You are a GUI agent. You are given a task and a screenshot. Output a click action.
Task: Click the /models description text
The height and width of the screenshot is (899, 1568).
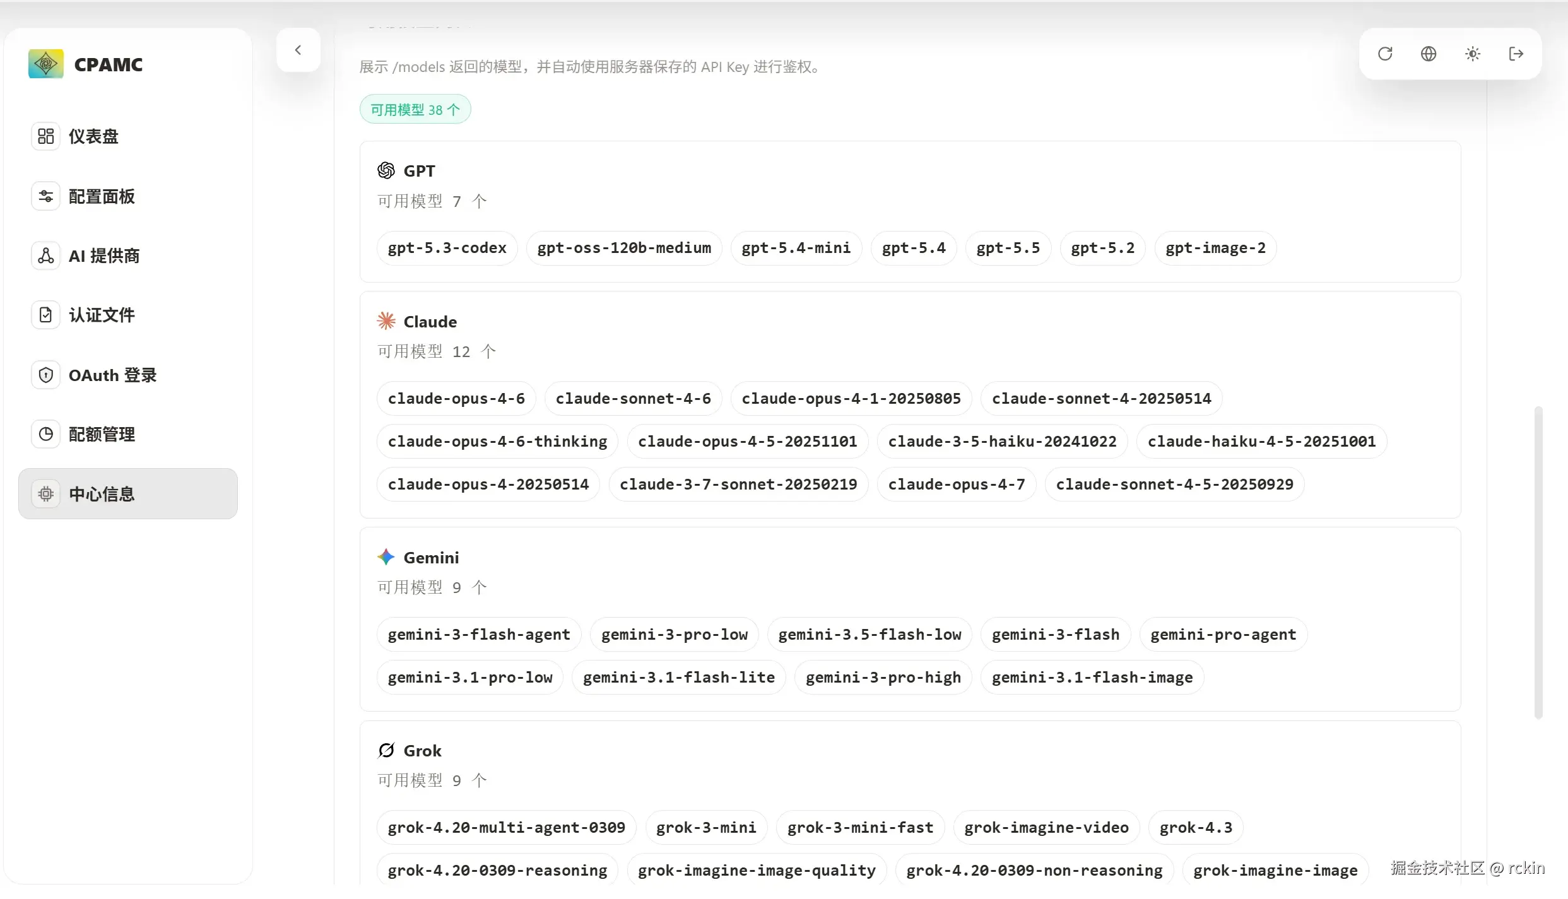tap(592, 67)
